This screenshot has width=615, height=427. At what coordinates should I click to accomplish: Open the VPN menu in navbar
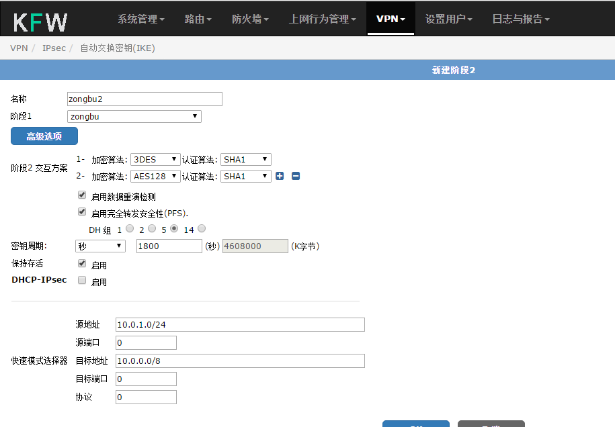tap(391, 19)
